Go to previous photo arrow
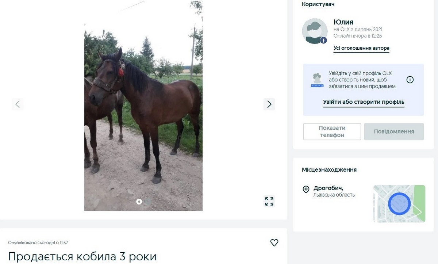438x264 pixels. (x=18, y=104)
